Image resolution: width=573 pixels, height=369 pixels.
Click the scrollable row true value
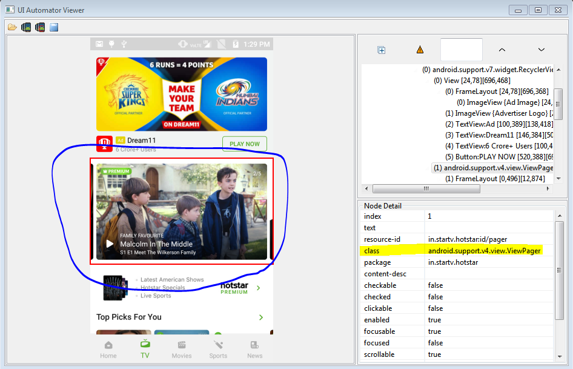tap(434, 354)
